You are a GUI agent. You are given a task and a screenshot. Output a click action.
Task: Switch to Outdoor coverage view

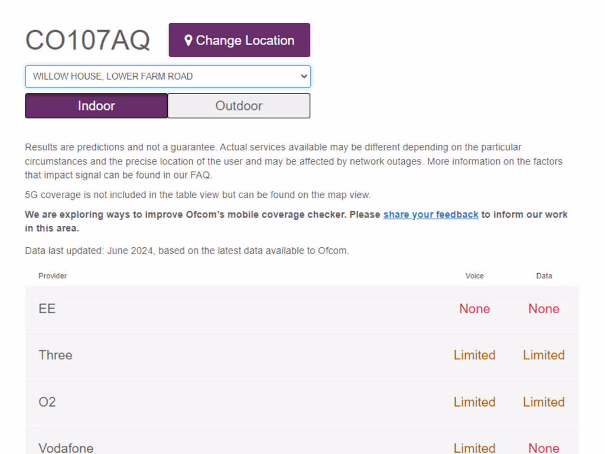pos(239,106)
